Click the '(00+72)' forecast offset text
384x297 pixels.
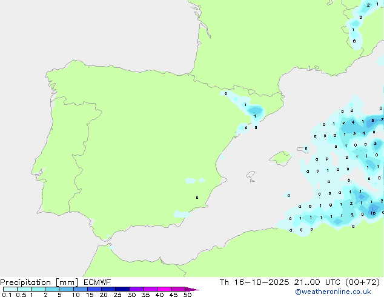pos(363,282)
